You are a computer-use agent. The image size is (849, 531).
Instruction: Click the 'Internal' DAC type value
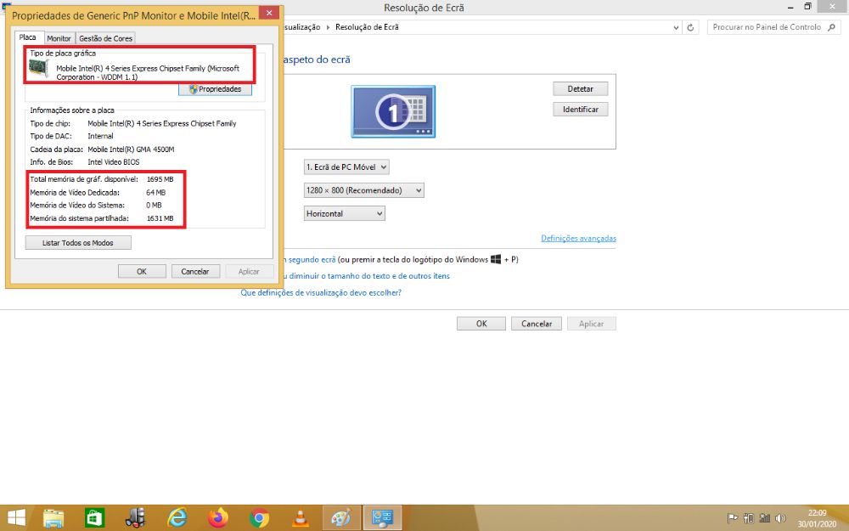101,136
